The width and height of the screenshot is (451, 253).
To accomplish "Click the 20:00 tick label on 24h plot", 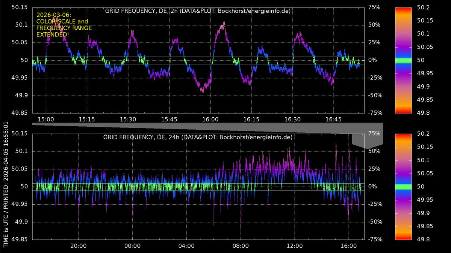I will click(x=79, y=246).
